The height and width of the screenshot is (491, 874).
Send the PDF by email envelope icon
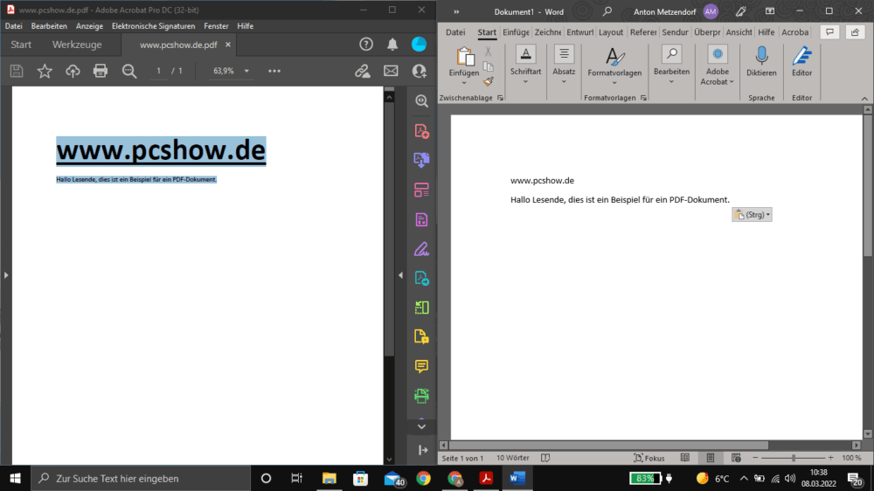(391, 71)
